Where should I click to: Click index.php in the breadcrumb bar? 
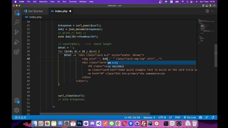pos(35,17)
